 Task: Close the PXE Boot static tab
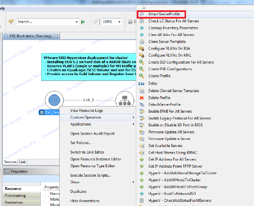[56, 36]
